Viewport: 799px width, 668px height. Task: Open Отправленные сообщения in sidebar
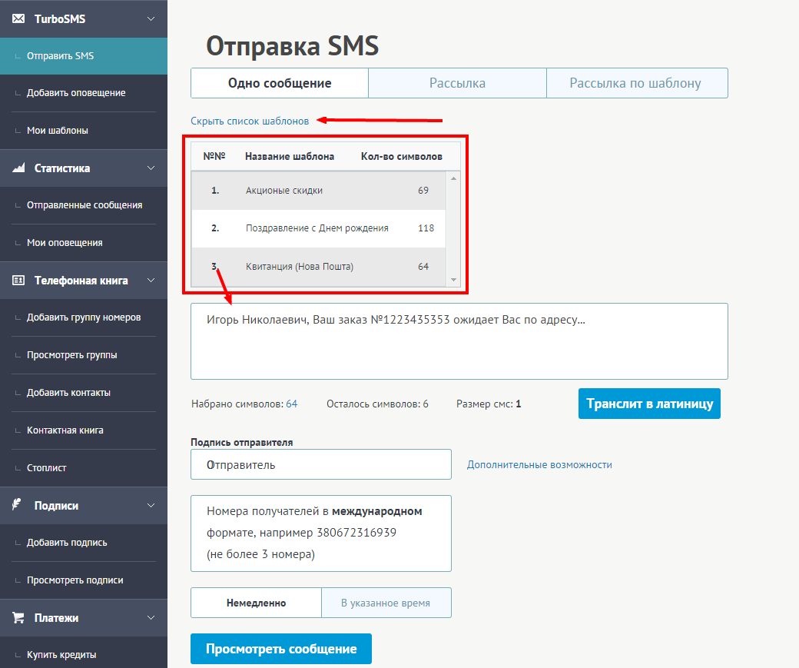pos(84,205)
